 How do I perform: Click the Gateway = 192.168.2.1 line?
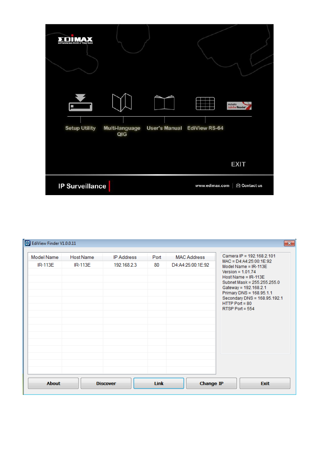245,288
